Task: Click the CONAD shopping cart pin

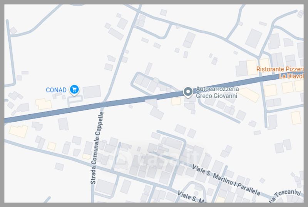Action: [x=74, y=90]
